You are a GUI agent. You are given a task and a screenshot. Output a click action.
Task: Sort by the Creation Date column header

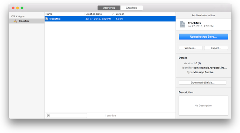click(x=94, y=14)
